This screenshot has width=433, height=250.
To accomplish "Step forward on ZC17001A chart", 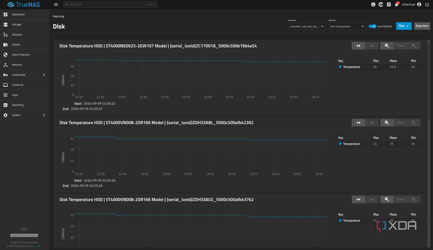I will [x=372, y=46].
